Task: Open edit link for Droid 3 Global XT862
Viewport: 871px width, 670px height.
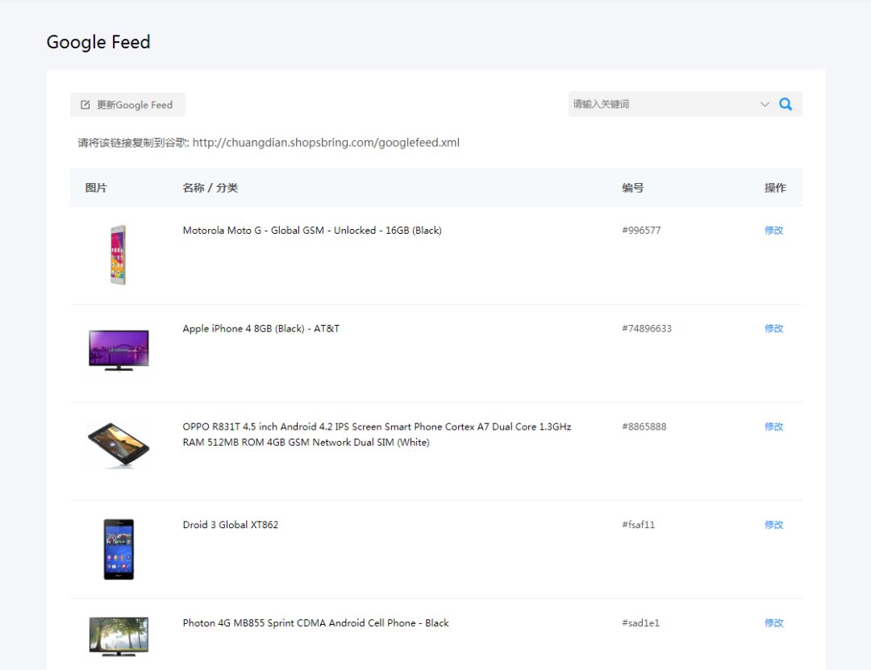Action: (773, 525)
